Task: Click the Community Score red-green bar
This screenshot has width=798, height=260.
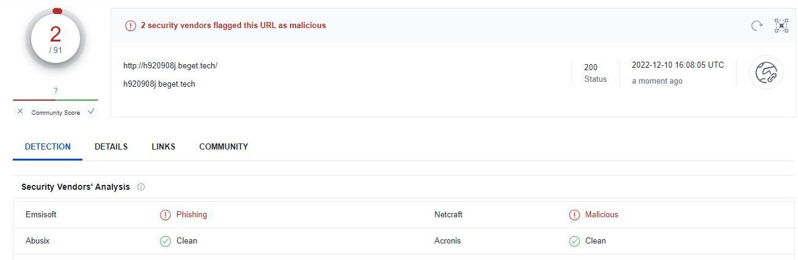Action: point(56,100)
